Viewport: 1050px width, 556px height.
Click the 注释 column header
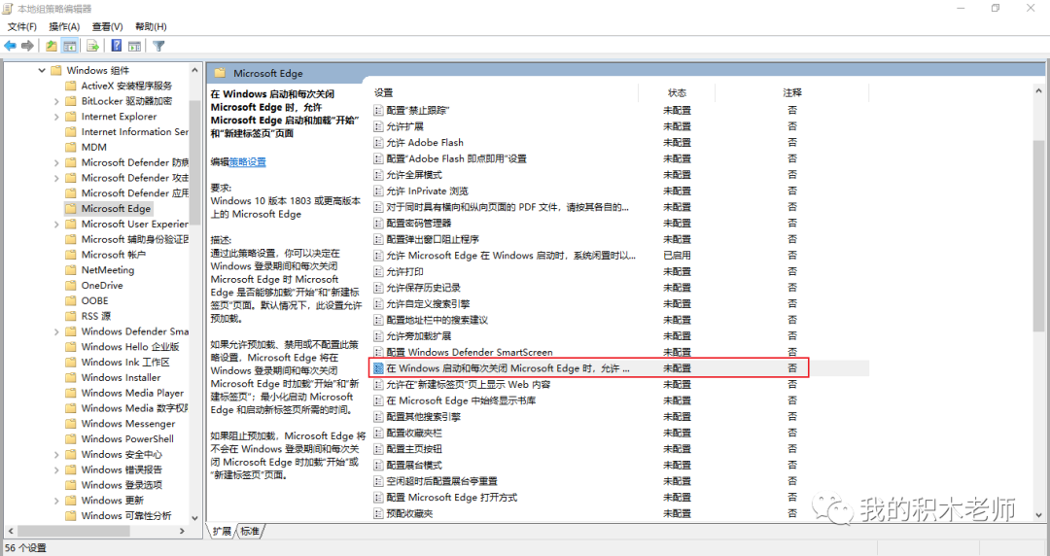click(792, 93)
